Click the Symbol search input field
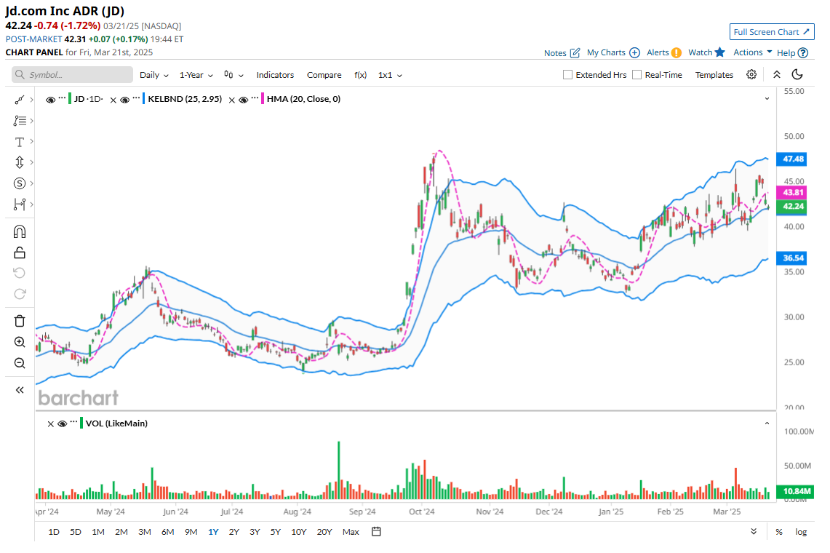This screenshot has height=553, width=830. pyautogui.click(x=73, y=75)
